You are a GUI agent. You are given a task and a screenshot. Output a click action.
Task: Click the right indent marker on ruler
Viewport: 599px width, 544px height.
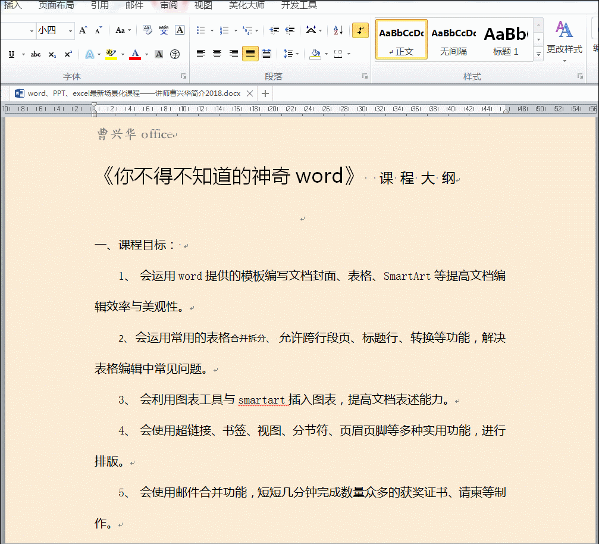(x=506, y=110)
